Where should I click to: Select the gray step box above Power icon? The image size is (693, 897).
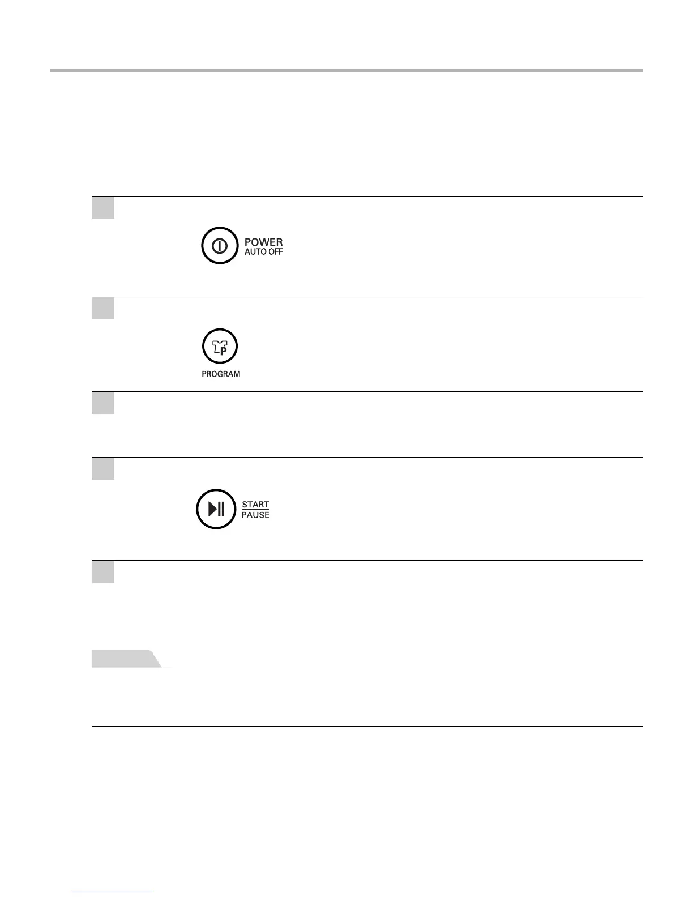tap(103, 208)
